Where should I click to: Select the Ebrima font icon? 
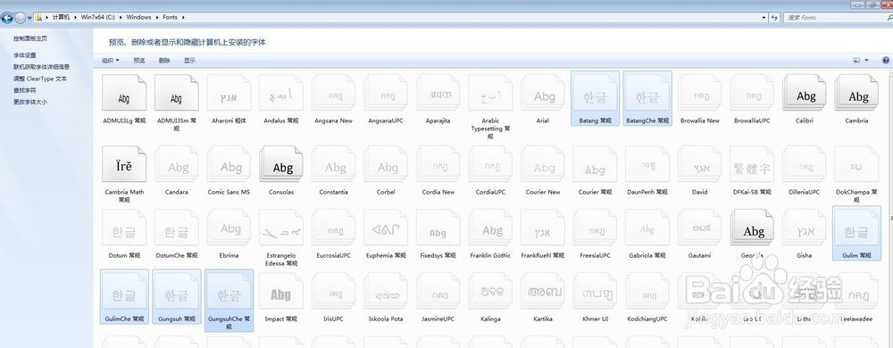tap(229, 228)
